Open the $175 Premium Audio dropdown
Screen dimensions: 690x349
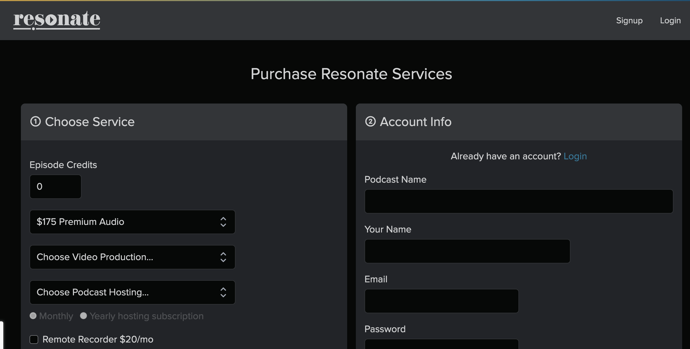coord(127,222)
